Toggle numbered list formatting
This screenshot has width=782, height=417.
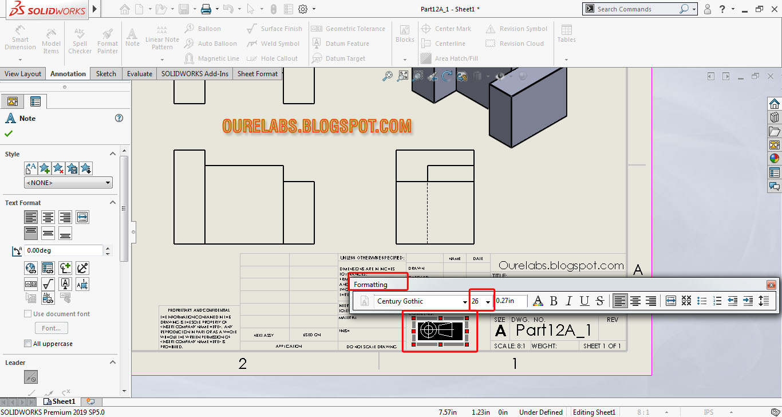(x=717, y=301)
